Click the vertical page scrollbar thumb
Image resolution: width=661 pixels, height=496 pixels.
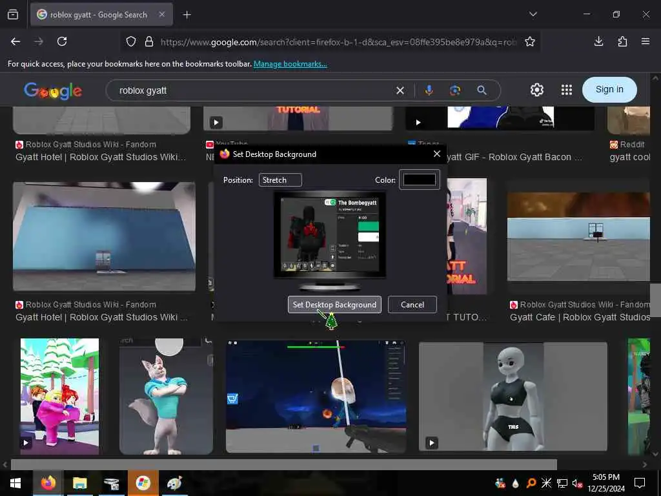[x=655, y=300]
